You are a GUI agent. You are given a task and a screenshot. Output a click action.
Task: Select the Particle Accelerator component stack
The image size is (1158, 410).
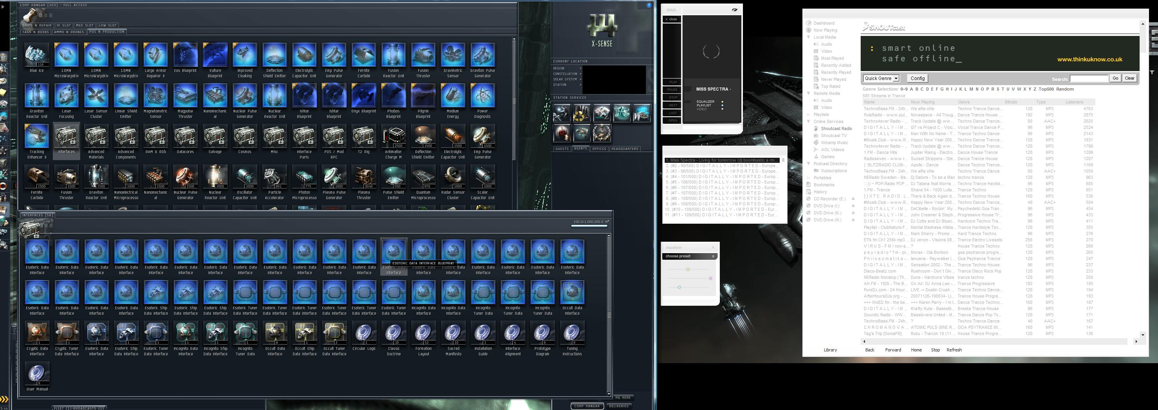pos(274,177)
